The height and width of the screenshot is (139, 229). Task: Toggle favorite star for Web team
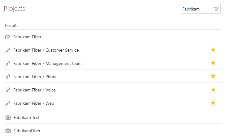coord(213,103)
